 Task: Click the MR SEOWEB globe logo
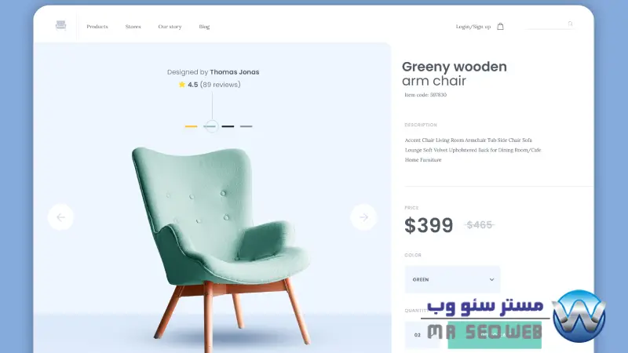579,316
